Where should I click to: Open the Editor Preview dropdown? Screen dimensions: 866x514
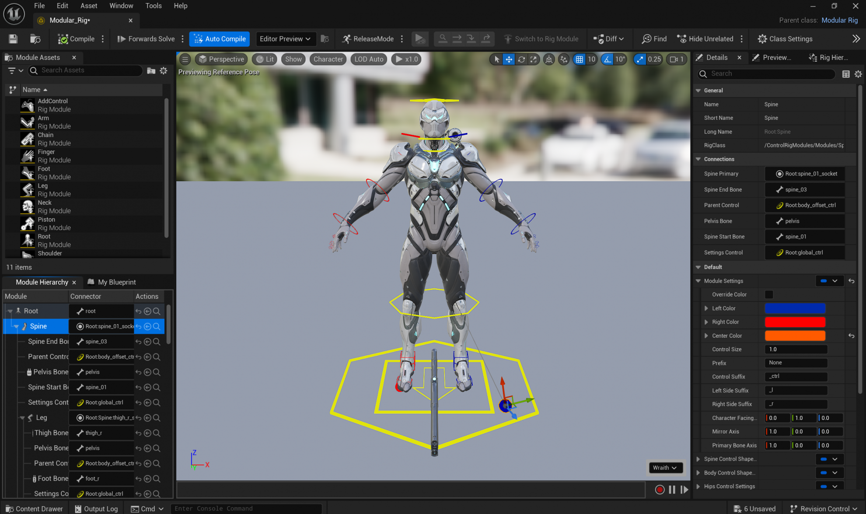(x=285, y=39)
